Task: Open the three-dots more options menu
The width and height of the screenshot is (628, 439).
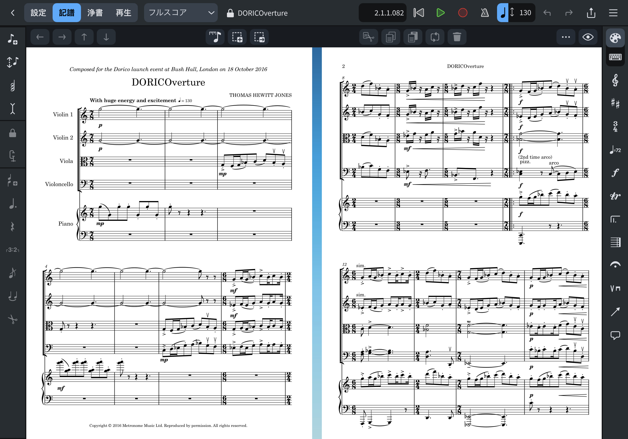Action: [566, 37]
